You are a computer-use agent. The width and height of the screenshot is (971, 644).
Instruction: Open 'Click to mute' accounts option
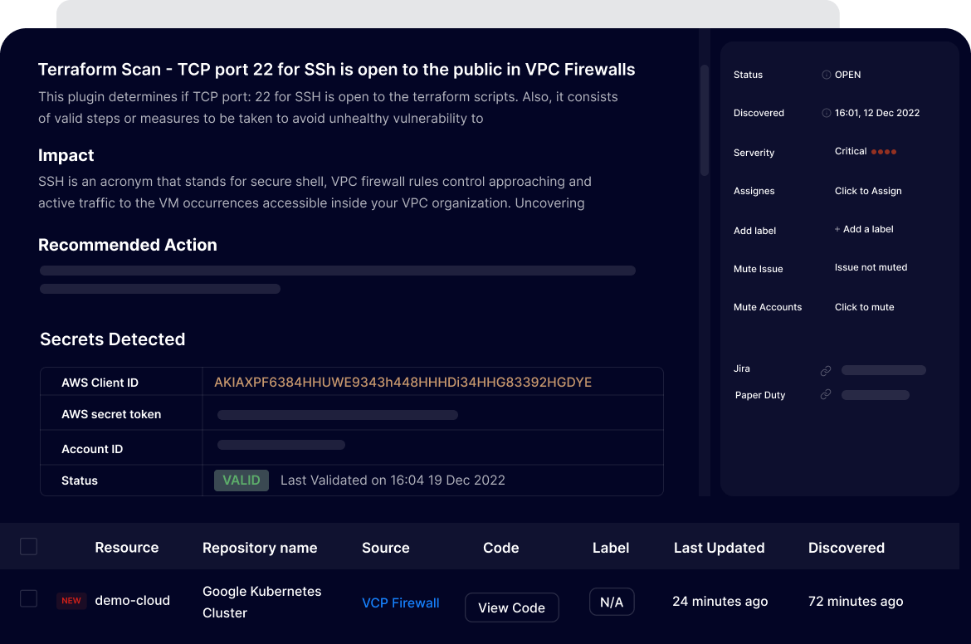tap(864, 307)
